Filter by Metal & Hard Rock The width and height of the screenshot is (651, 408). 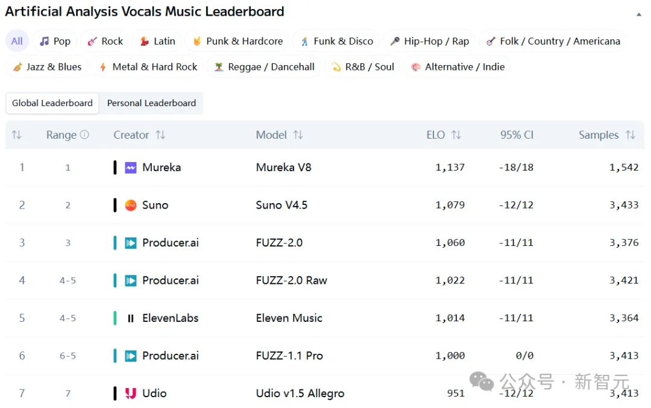tap(148, 67)
